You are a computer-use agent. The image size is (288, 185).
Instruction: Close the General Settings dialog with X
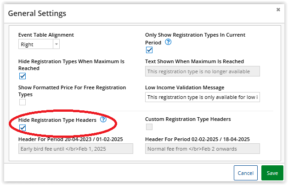click(x=278, y=9)
